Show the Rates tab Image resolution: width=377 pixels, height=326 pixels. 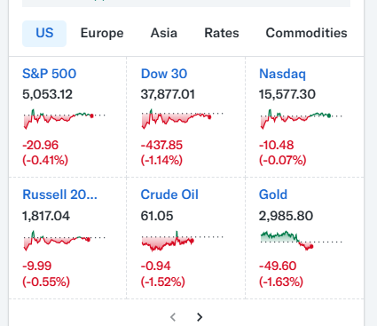(222, 34)
